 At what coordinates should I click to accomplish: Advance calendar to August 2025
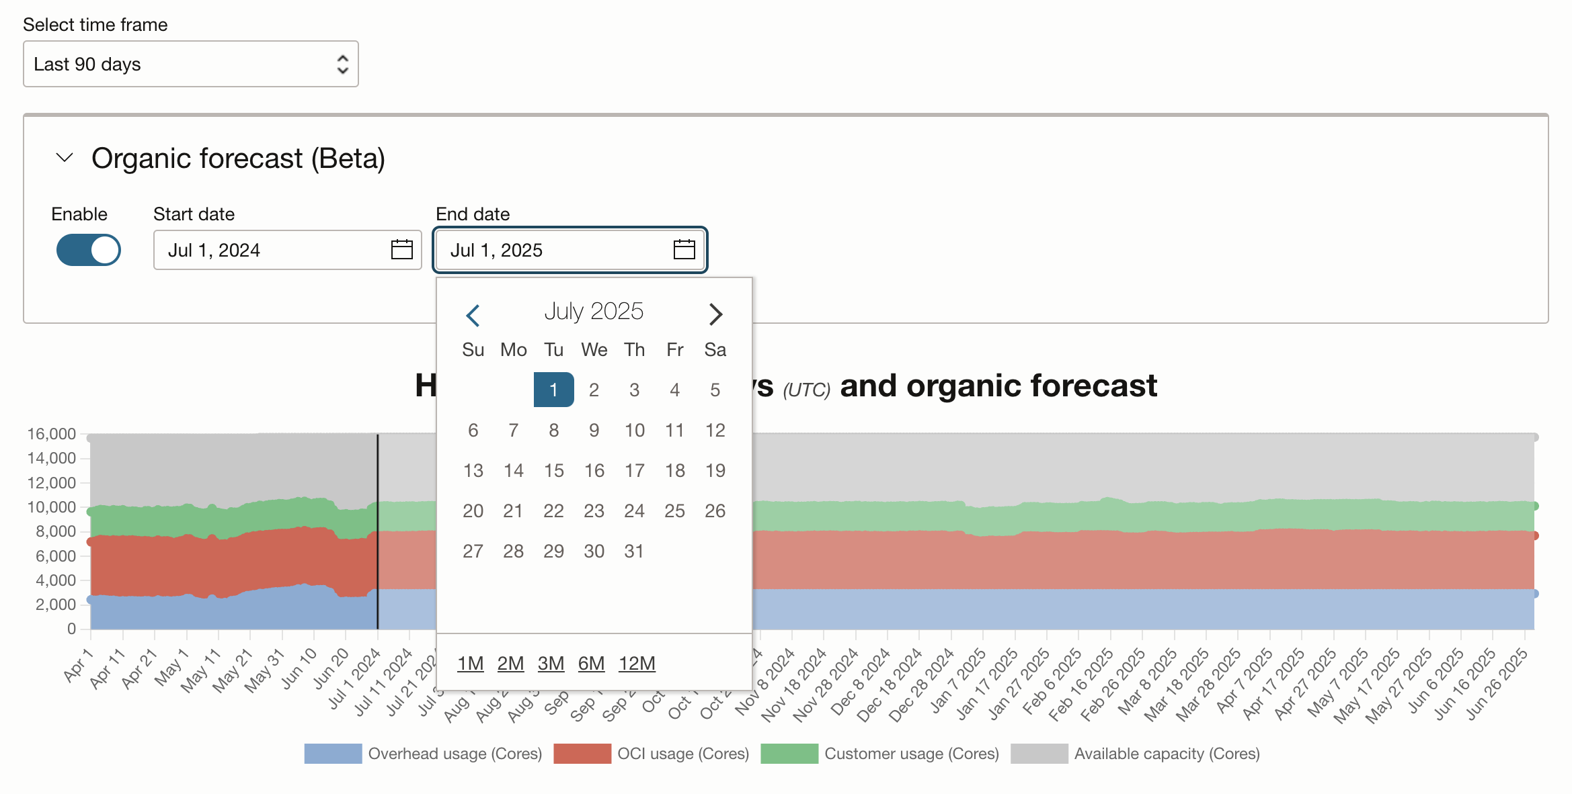coord(715,314)
